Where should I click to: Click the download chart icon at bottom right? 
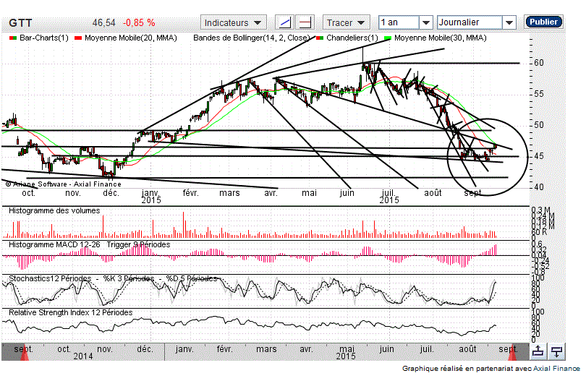pos(556,351)
